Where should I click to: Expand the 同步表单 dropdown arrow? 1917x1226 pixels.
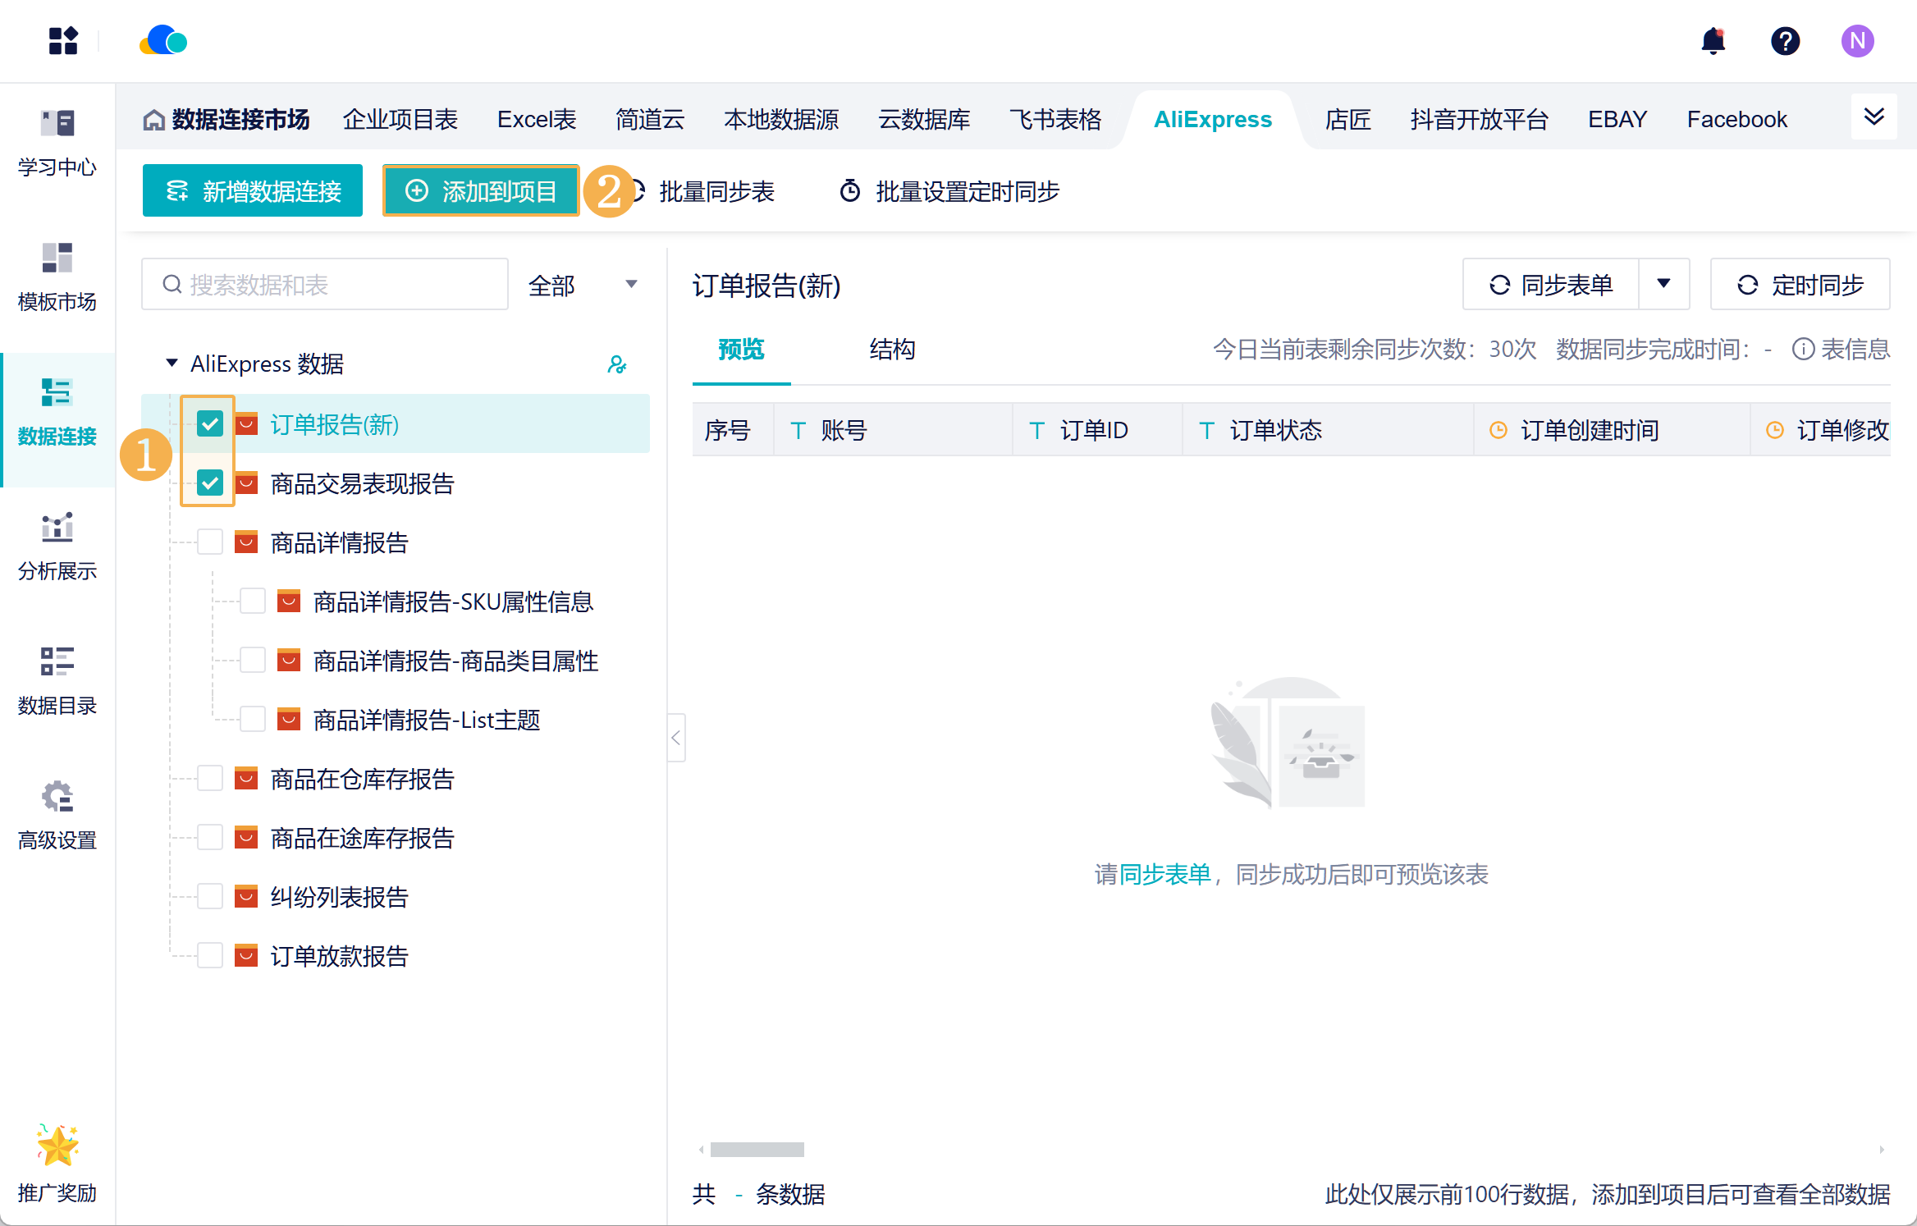[1663, 284]
